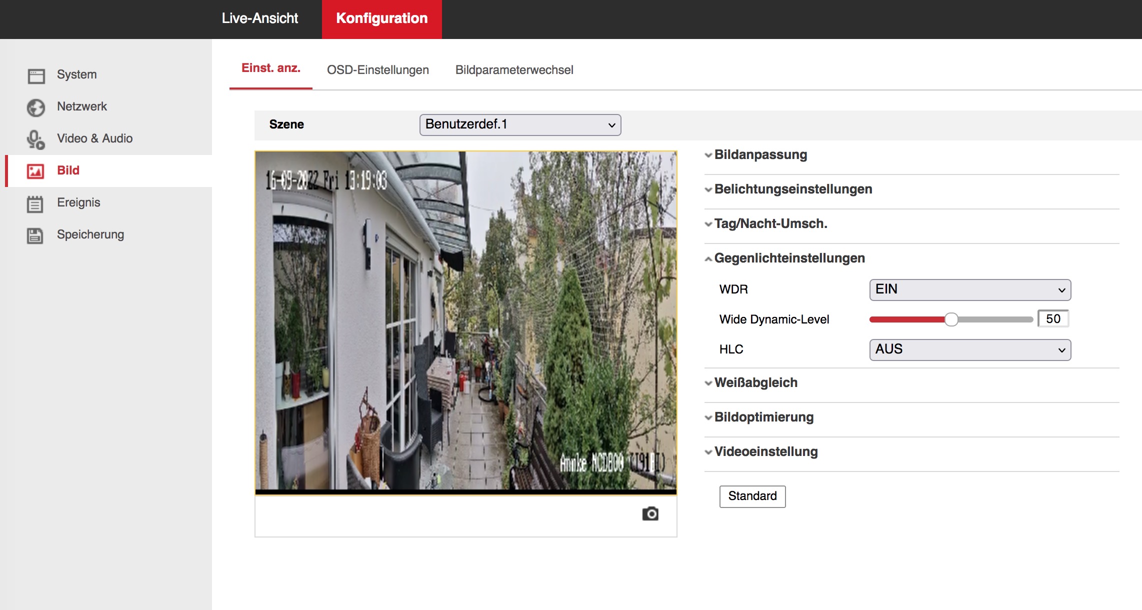The image size is (1142, 610).
Task: Switch to the OSD-Einstellungen tab
Action: (377, 70)
